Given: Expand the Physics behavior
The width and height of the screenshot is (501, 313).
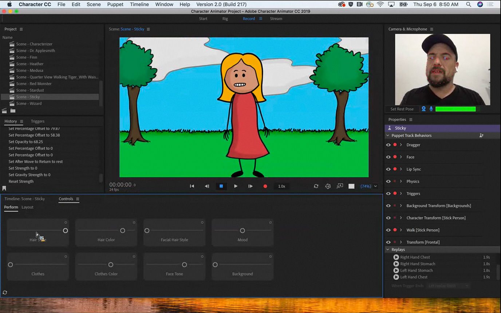Looking at the screenshot, I should [x=401, y=181].
